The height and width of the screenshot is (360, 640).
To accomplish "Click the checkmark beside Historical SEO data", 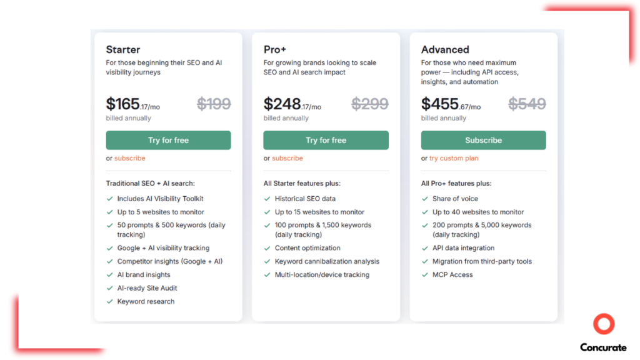I will [267, 198].
